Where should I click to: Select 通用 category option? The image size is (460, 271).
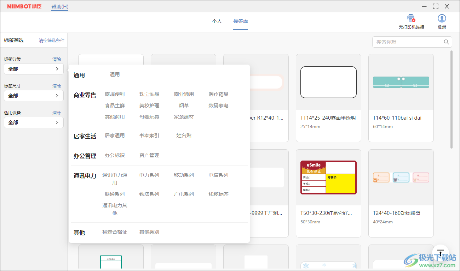115,74
